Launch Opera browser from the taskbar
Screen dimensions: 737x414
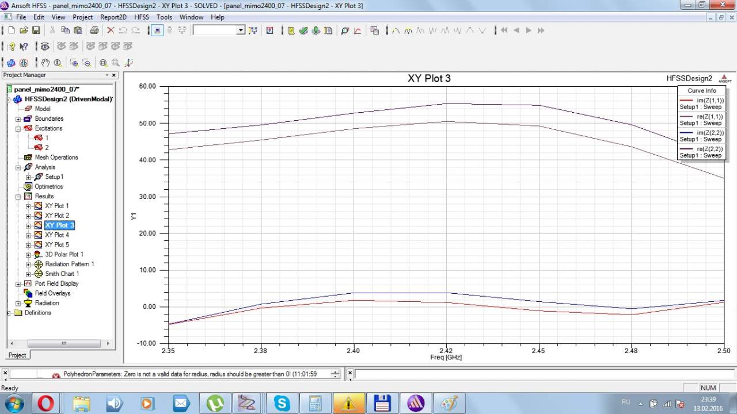tap(45, 403)
